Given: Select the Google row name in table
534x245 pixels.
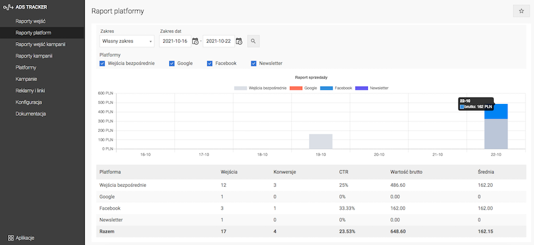Looking at the screenshot, I should pyautogui.click(x=107, y=197).
